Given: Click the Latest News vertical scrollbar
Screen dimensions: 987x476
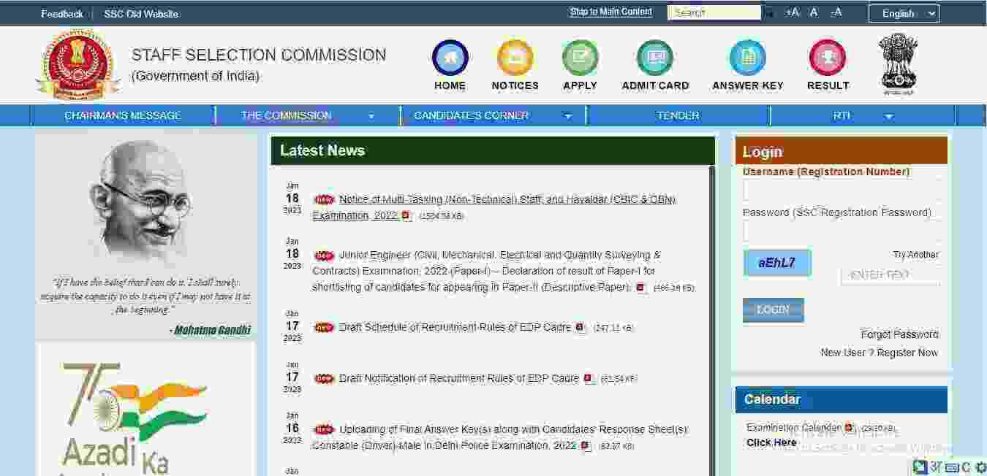Looking at the screenshot, I should [x=712, y=321].
